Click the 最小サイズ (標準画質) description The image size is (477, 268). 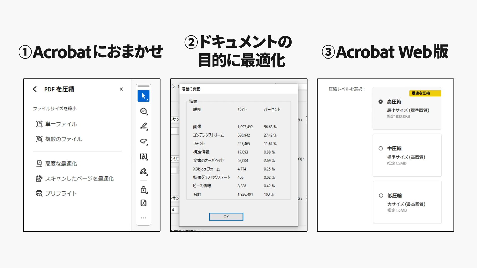point(408,110)
